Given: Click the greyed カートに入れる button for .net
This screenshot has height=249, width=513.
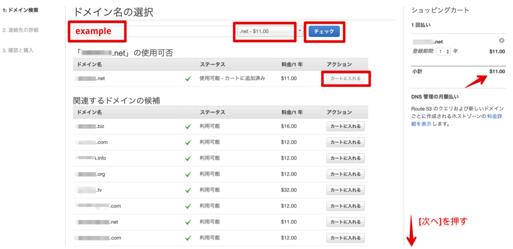Looking at the screenshot, I should [x=346, y=79].
